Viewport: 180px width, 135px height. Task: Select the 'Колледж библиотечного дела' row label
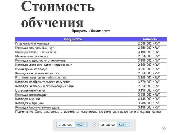click(x=37, y=107)
